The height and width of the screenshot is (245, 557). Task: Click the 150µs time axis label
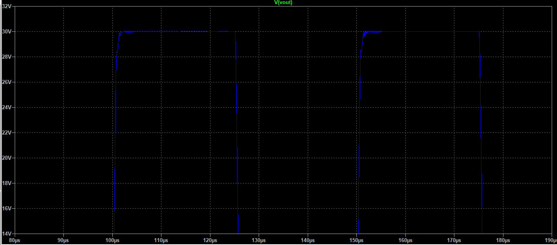point(356,240)
